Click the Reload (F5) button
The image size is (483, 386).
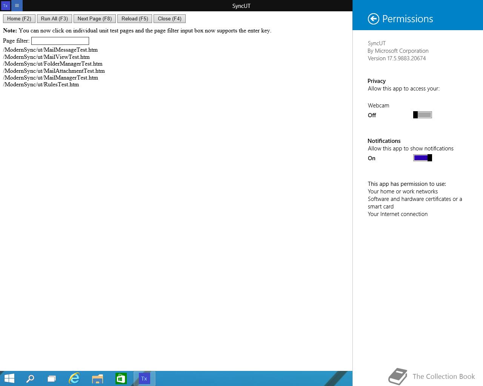(x=135, y=18)
